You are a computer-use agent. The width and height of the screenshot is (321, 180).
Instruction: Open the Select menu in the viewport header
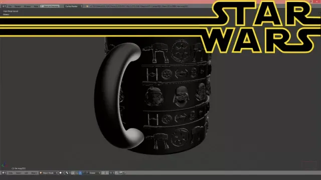[19, 173]
